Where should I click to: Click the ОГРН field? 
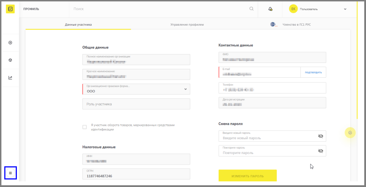click(x=136, y=174)
